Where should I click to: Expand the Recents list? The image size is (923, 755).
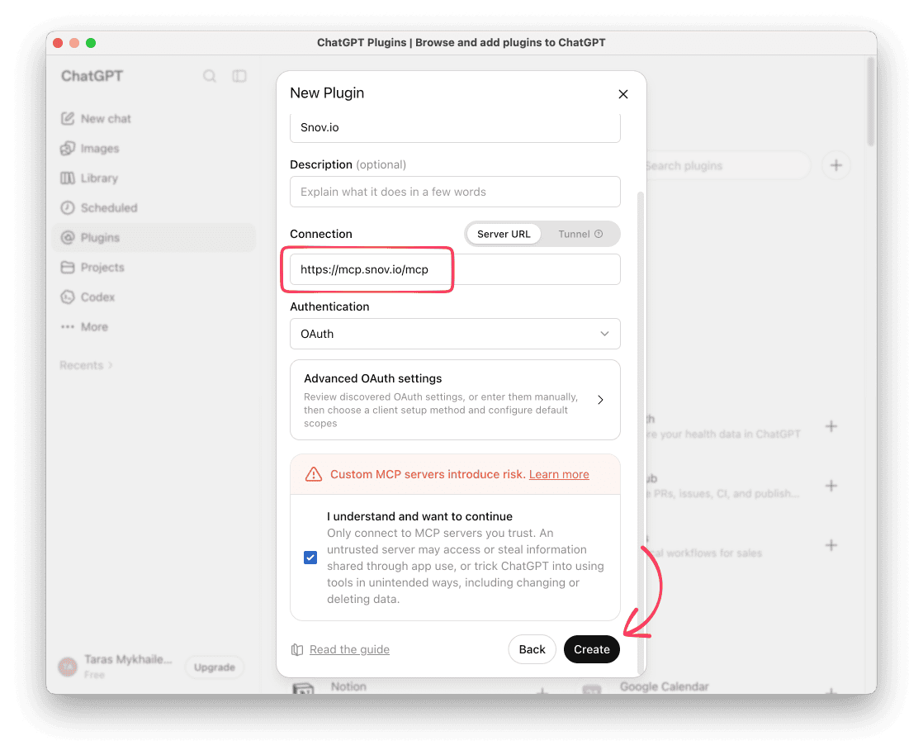coord(86,365)
